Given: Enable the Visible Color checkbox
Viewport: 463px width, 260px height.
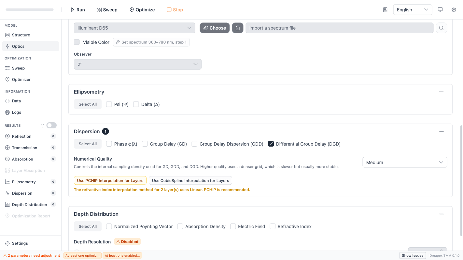Looking at the screenshot, I should tap(77, 42).
